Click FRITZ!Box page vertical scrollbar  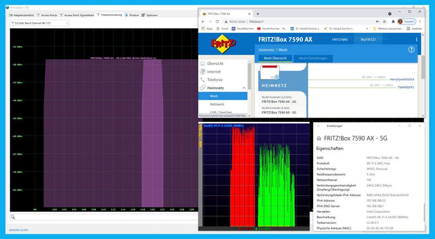[423, 67]
